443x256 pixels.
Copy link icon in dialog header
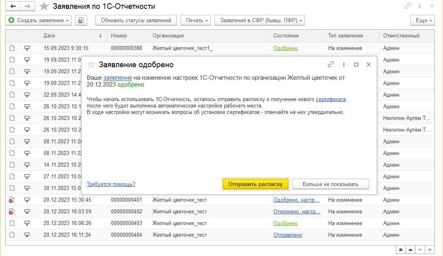point(331,64)
